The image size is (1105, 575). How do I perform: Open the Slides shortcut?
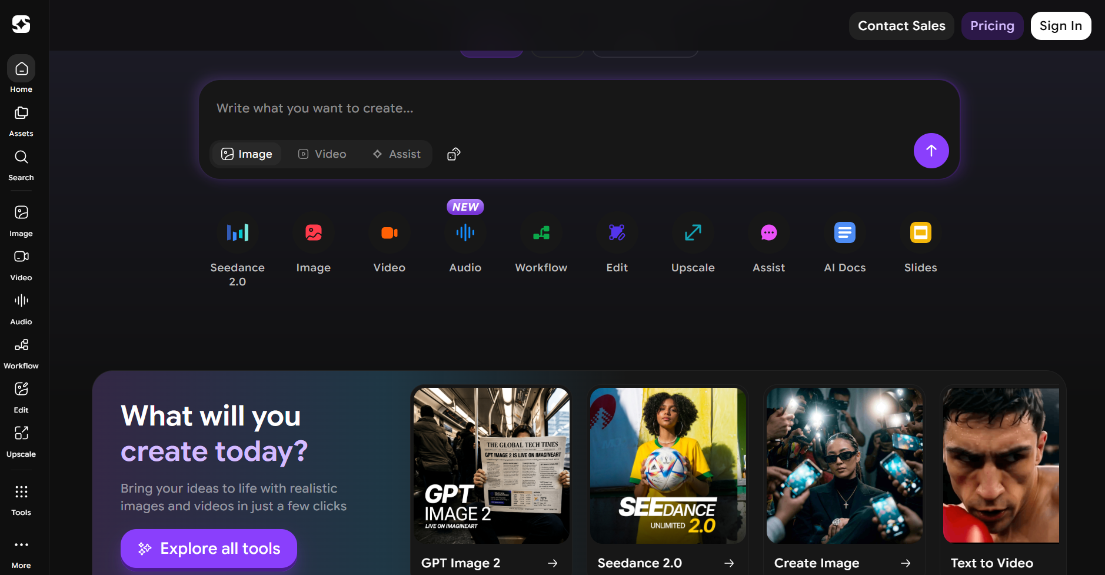[921, 244]
